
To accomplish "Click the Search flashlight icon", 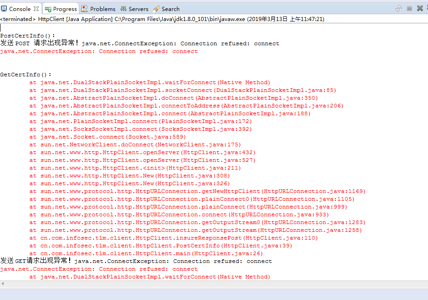I will [x=156, y=8].
